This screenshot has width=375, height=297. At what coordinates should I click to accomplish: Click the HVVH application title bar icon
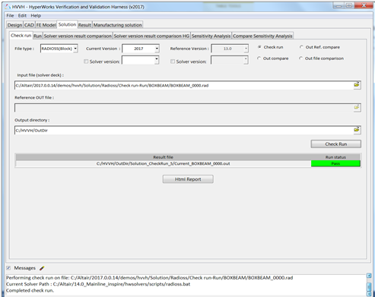[x=8, y=6]
